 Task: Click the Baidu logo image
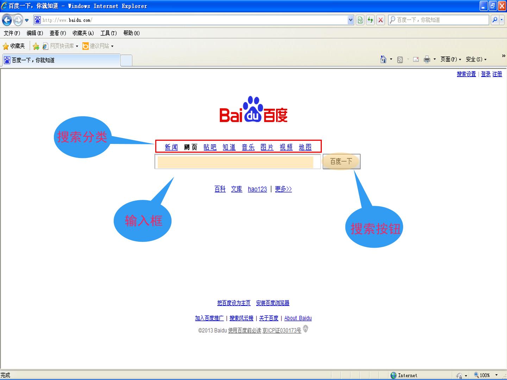(x=254, y=109)
